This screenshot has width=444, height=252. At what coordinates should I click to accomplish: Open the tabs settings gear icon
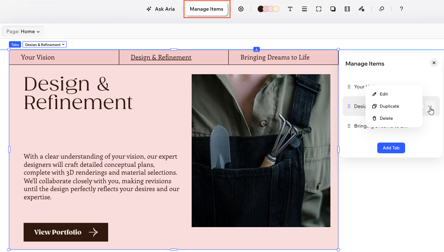241,9
